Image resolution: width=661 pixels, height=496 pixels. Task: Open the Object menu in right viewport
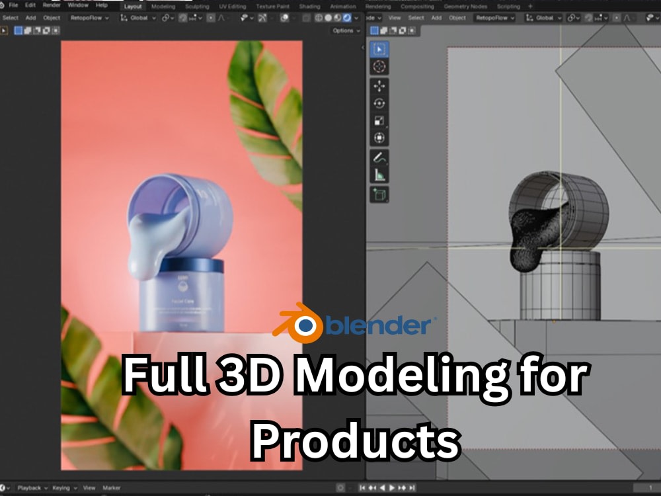click(x=457, y=18)
